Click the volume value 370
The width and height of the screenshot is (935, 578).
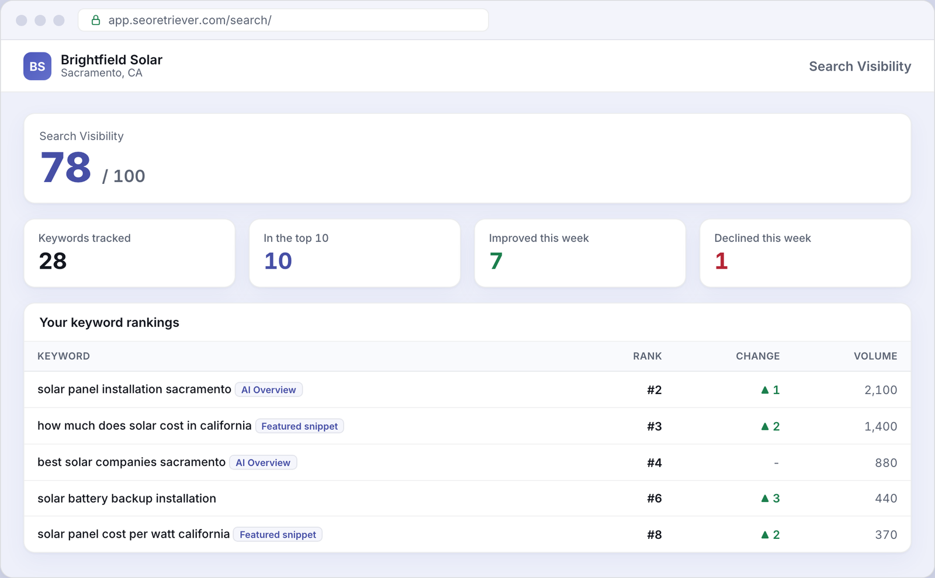click(x=886, y=535)
